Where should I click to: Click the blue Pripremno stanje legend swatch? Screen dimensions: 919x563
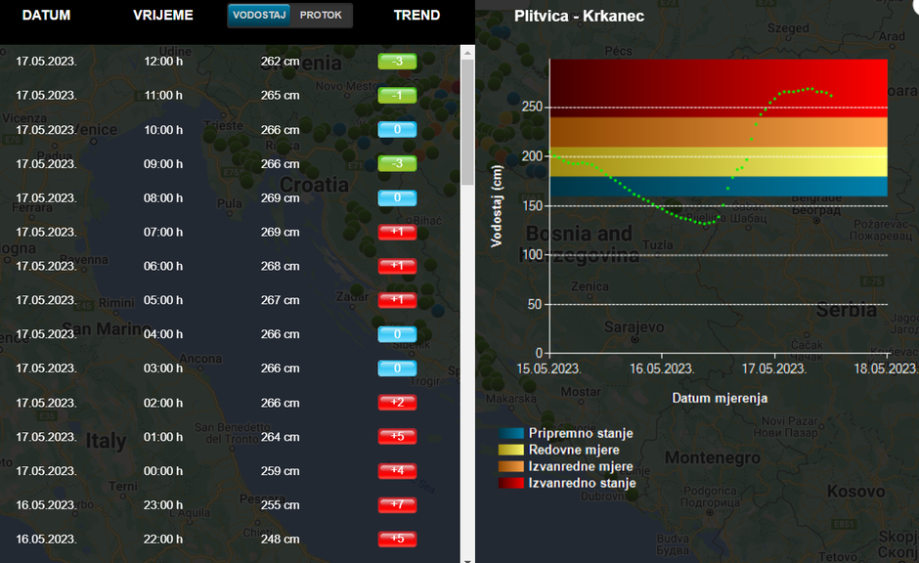[x=510, y=433]
